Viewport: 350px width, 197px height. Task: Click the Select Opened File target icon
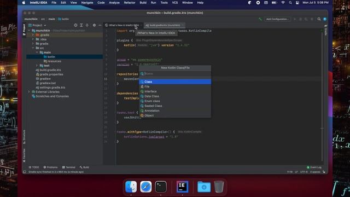(x=75, y=25)
